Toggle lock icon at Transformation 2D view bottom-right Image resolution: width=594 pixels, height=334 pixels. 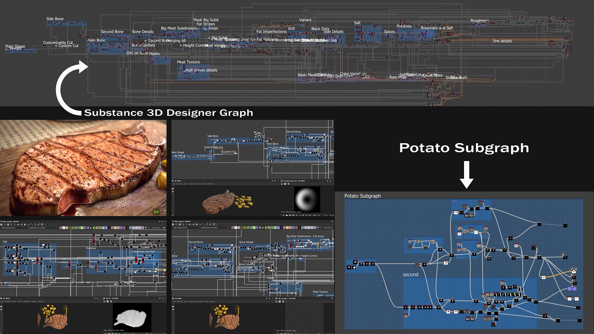pyautogui.click(x=333, y=215)
